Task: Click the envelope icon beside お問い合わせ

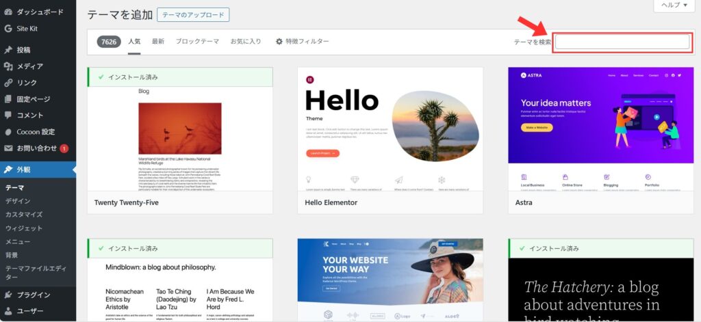Action: coord(8,148)
